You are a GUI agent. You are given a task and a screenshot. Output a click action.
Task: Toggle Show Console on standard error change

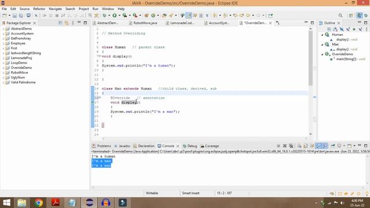pos(325,146)
